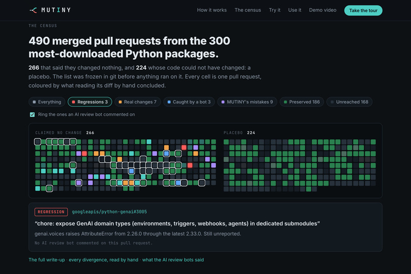This screenshot has width=411, height=274.
Task: Open every divergence, read by hand link
Action: pyautogui.click(x=104, y=260)
